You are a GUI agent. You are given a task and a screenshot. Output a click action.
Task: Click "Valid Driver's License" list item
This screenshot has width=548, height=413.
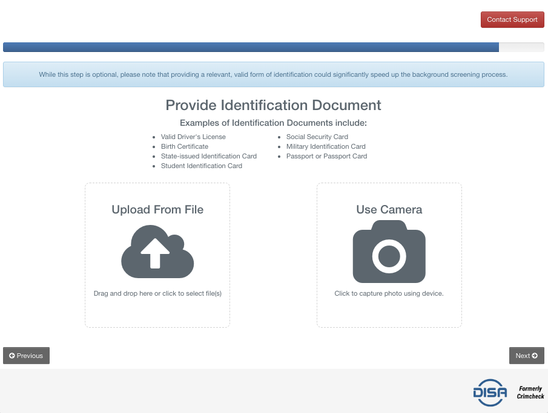pos(193,137)
